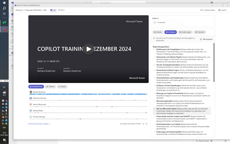
Task: Play the Copilot Training recording
Action: tap(89, 49)
